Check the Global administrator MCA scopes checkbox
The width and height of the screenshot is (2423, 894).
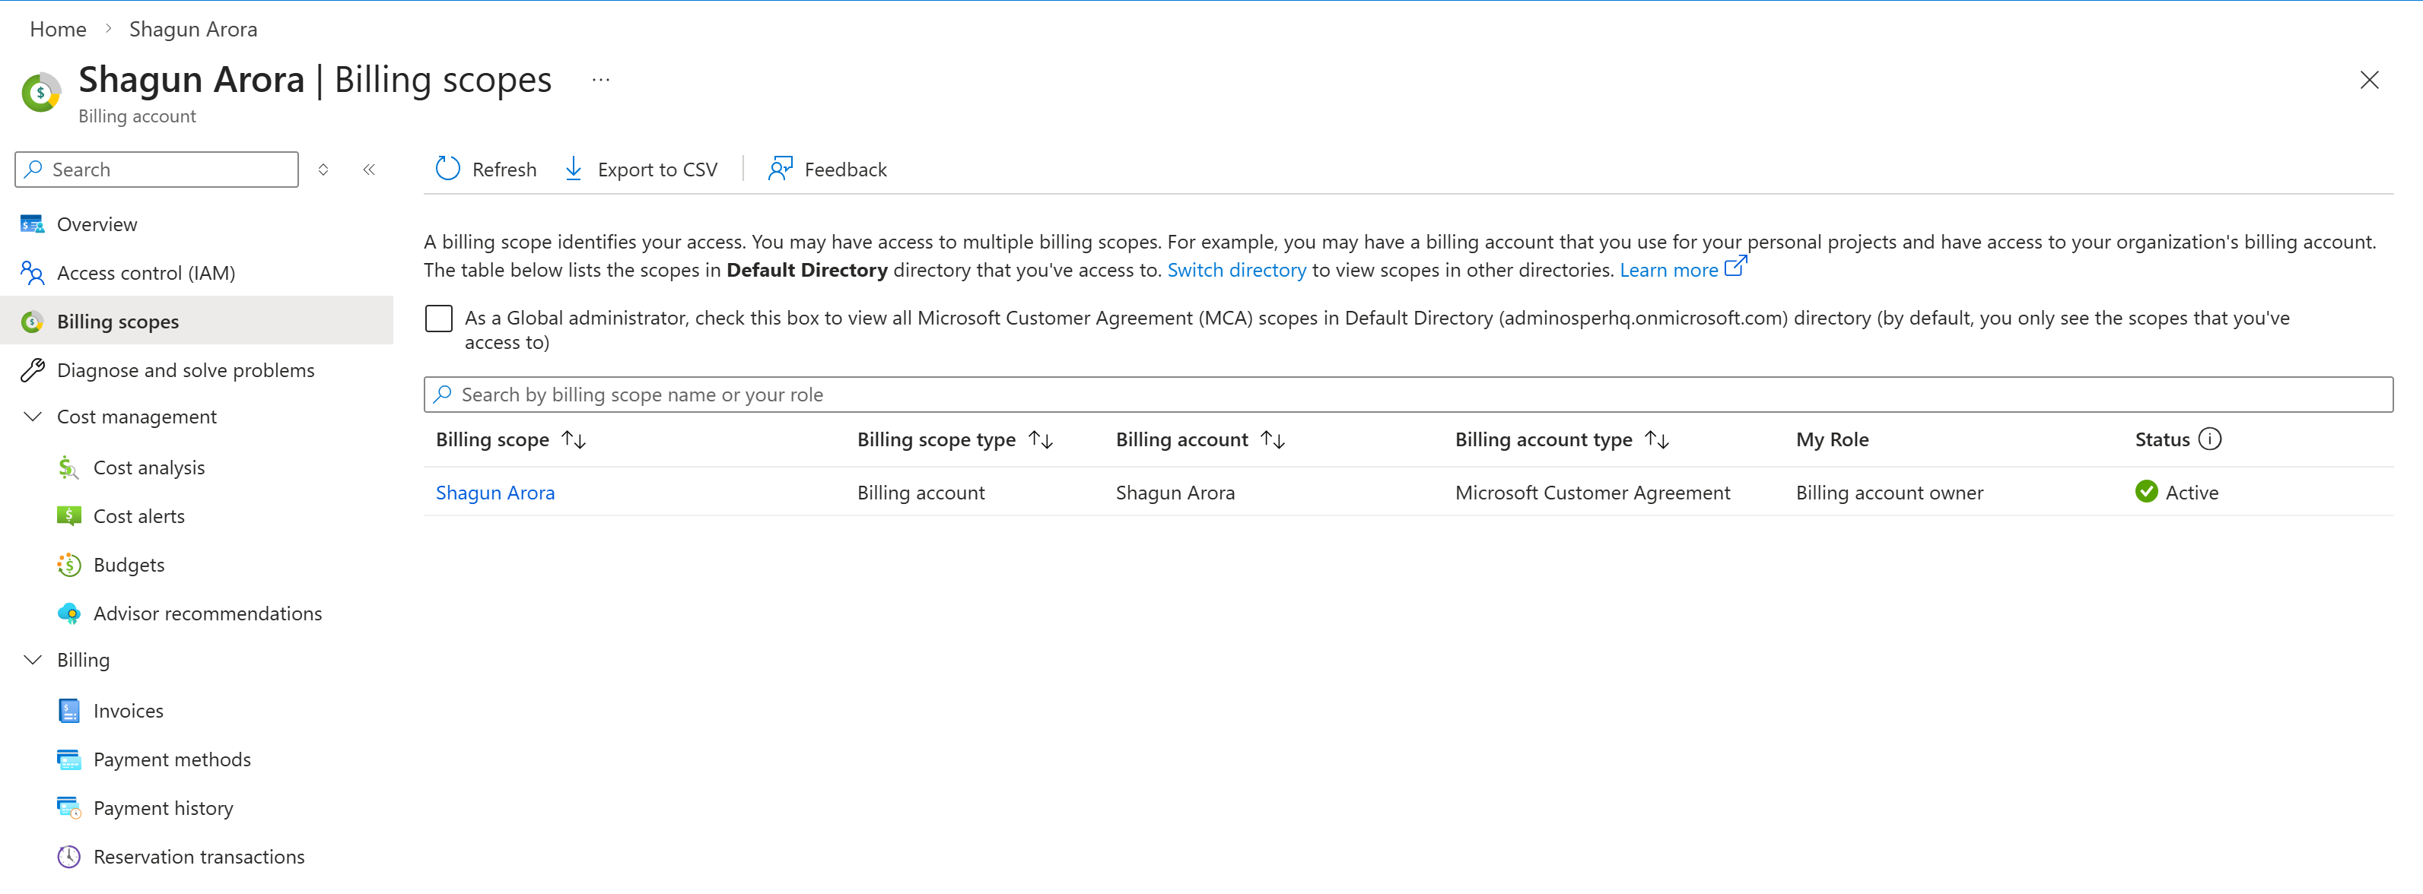(438, 319)
